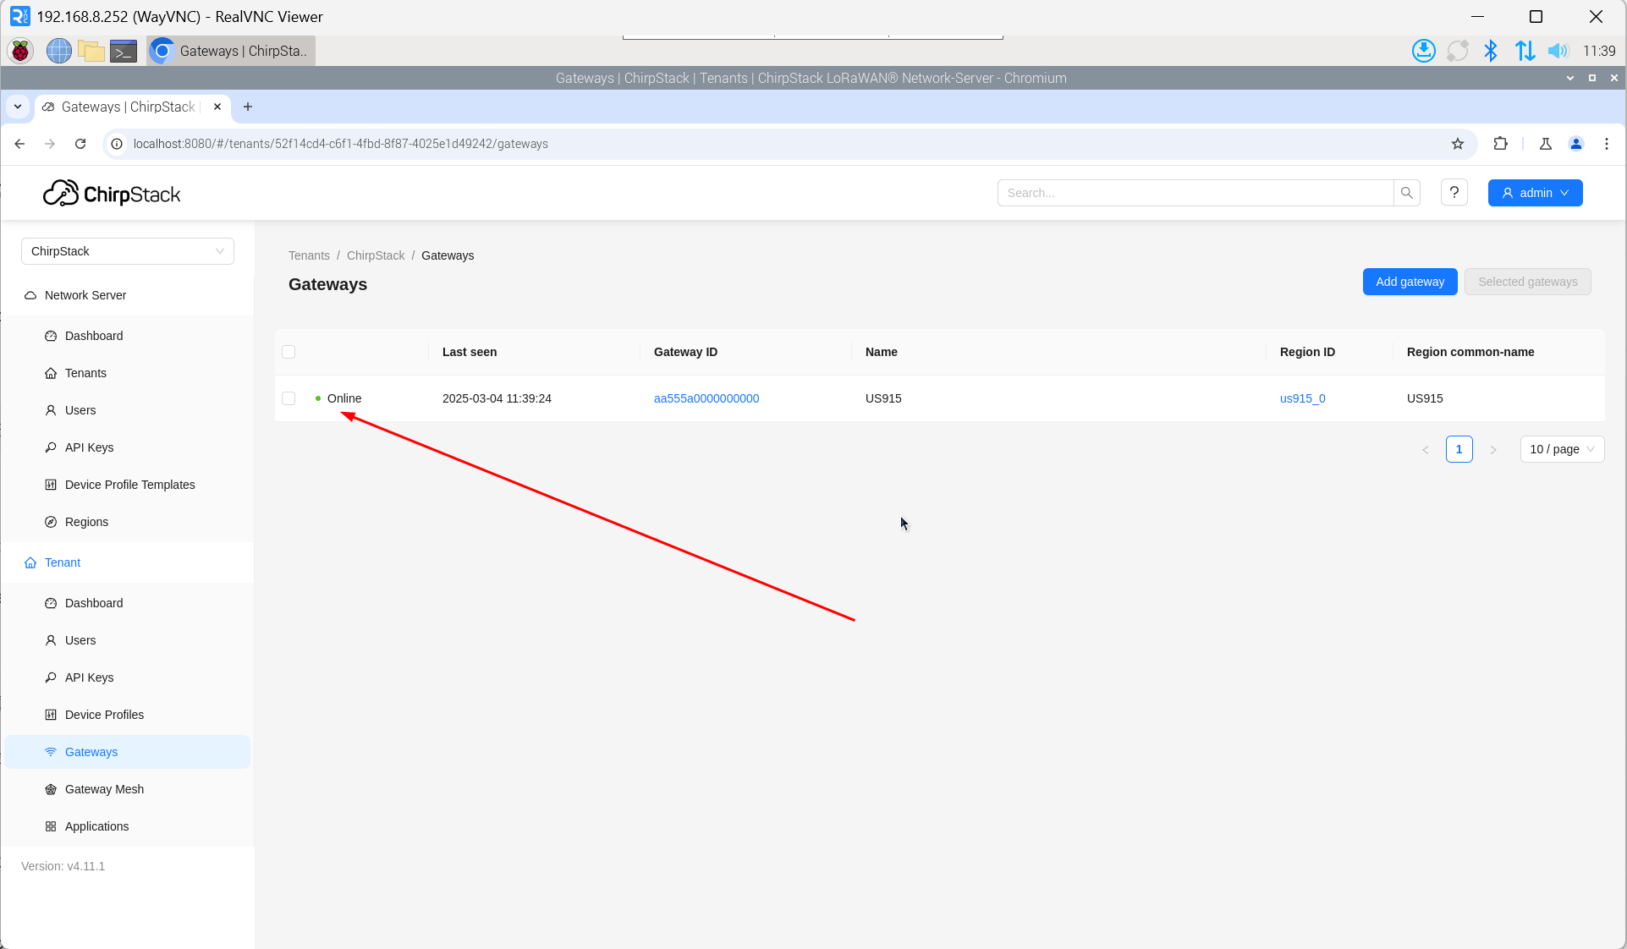Click the Bluetooth tray icon
Viewport: 1627px width, 949px height.
click(1490, 51)
